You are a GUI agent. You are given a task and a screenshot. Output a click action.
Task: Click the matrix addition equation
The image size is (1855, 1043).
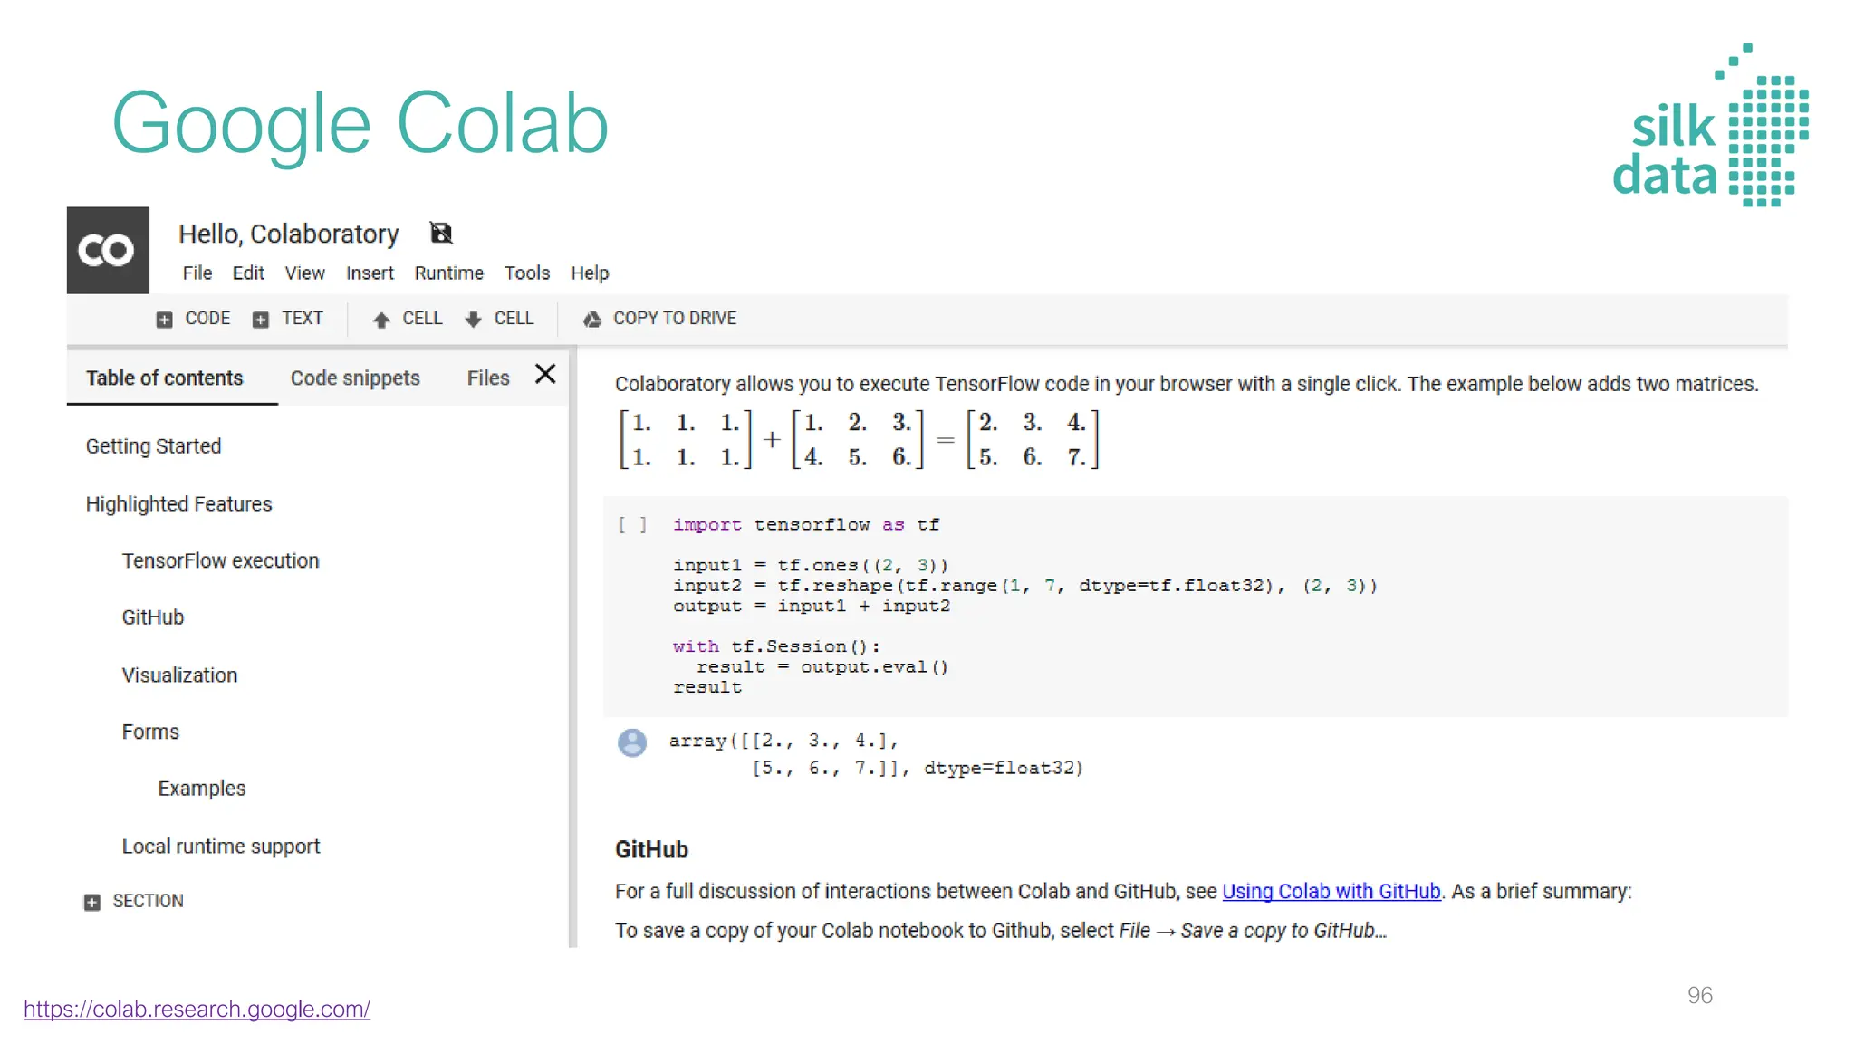(859, 440)
